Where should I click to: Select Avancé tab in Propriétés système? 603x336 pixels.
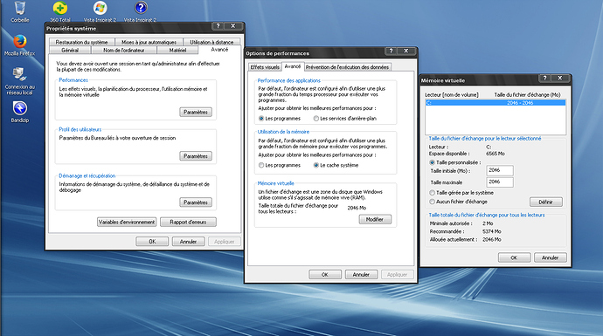[219, 50]
